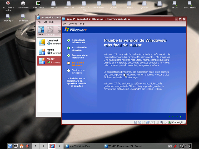
Task: Click the taskbar digital clock
Action: [185, 146]
